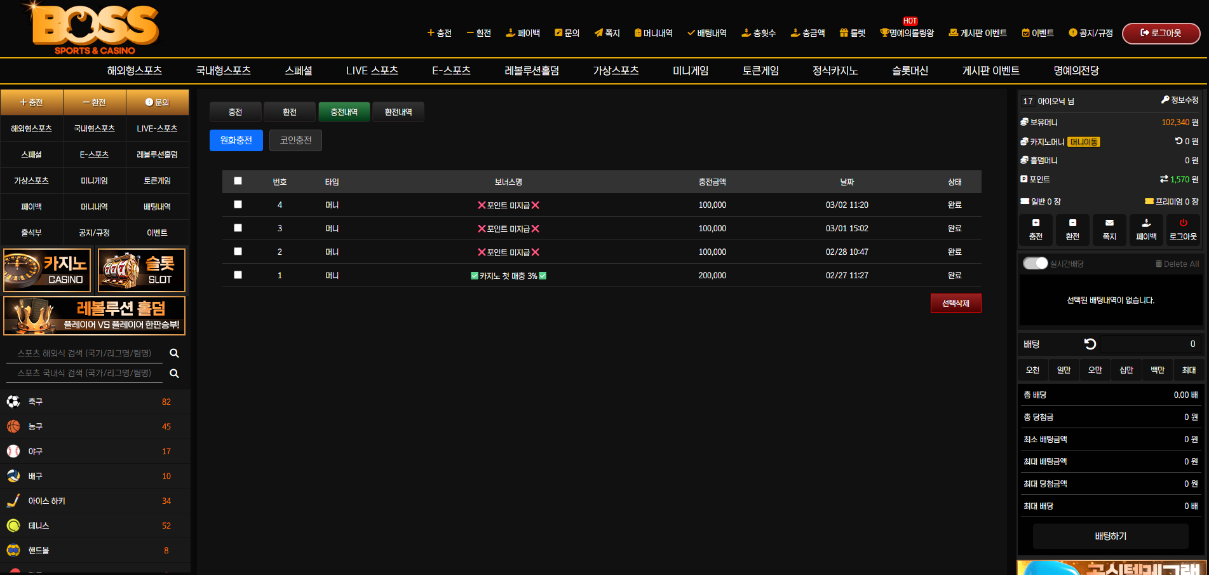Click the 카지노 CASINO banner
Image resolution: width=1209 pixels, height=575 pixels.
coord(47,270)
